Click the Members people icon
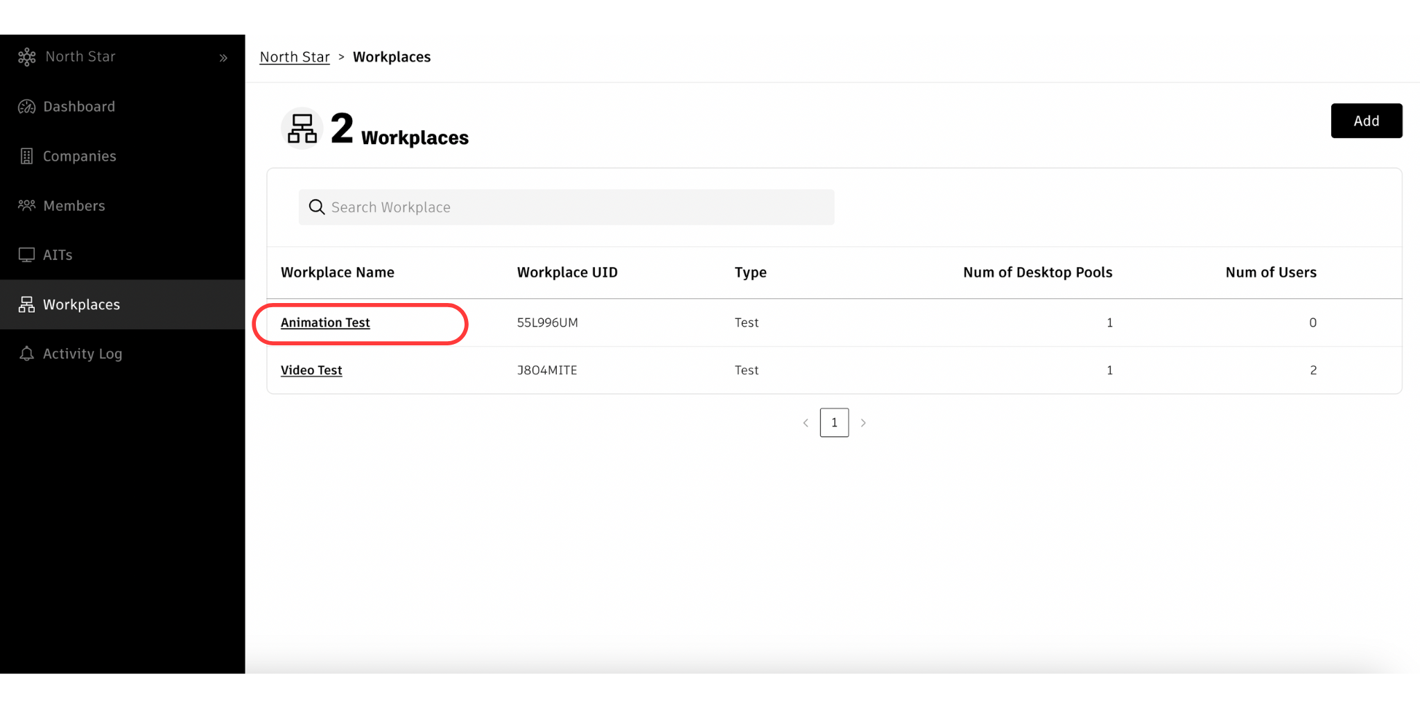 pyautogui.click(x=27, y=205)
